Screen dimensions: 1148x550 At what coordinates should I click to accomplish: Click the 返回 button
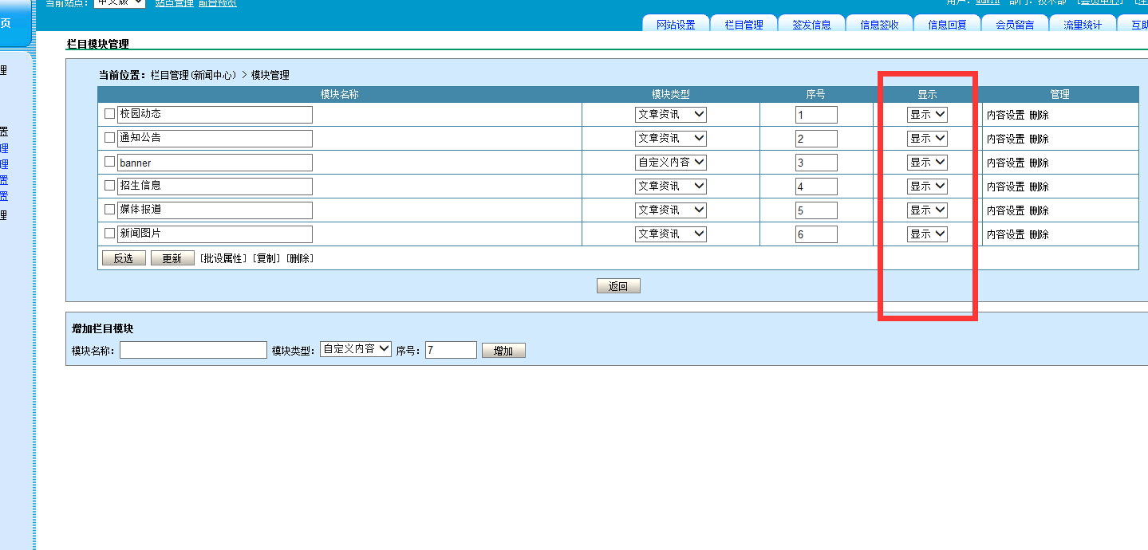point(618,286)
